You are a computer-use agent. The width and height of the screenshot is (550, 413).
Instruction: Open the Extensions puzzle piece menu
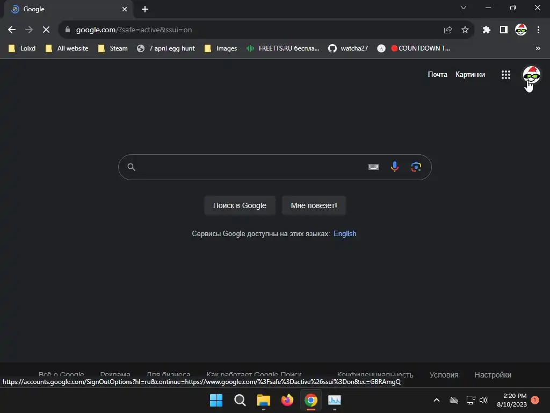click(486, 30)
